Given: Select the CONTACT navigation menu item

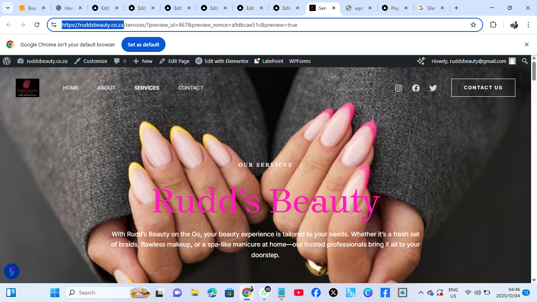Looking at the screenshot, I should pyautogui.click(x=191, y=88).
